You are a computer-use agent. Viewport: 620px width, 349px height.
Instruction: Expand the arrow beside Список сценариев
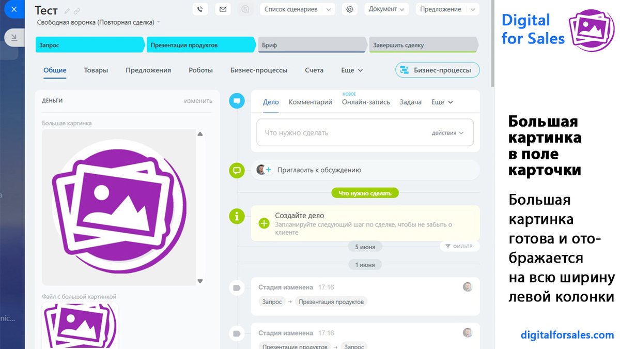pos(329,9)
